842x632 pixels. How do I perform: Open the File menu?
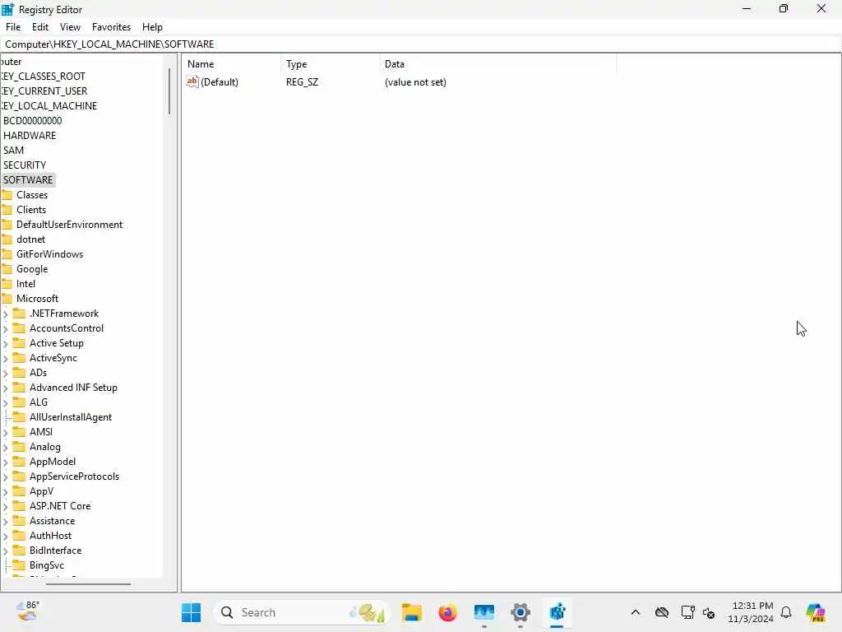(x=13, y=27)
